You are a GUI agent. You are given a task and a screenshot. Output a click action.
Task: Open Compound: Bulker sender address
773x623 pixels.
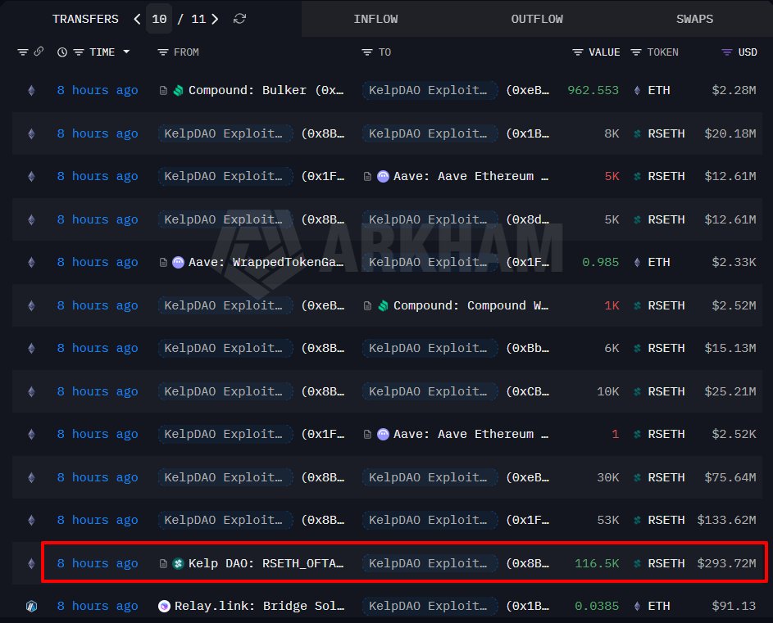266,91
